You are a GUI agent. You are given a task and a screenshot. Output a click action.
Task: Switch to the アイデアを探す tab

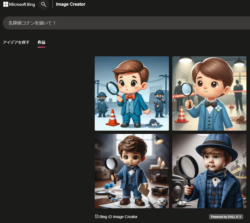point(16,42)
